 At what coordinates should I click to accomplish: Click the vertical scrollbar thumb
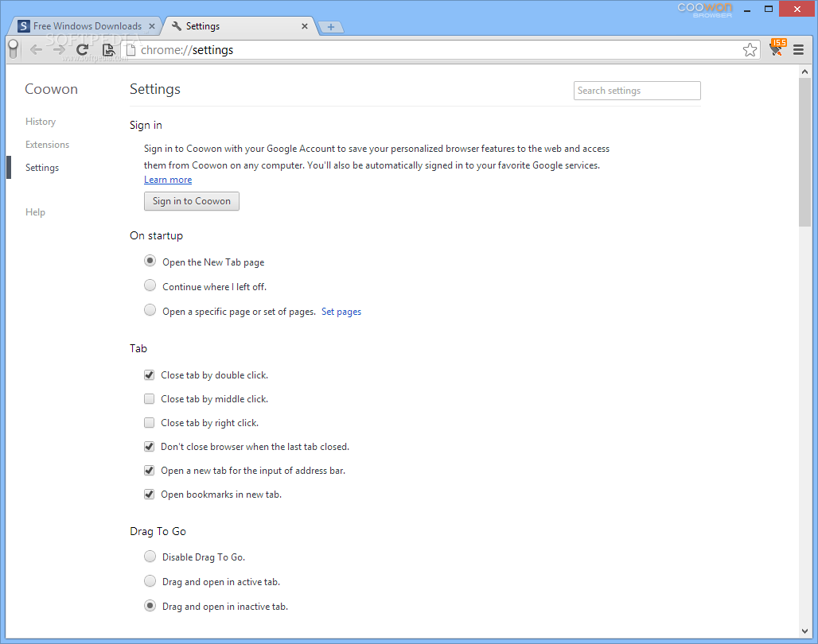(804, 153)
